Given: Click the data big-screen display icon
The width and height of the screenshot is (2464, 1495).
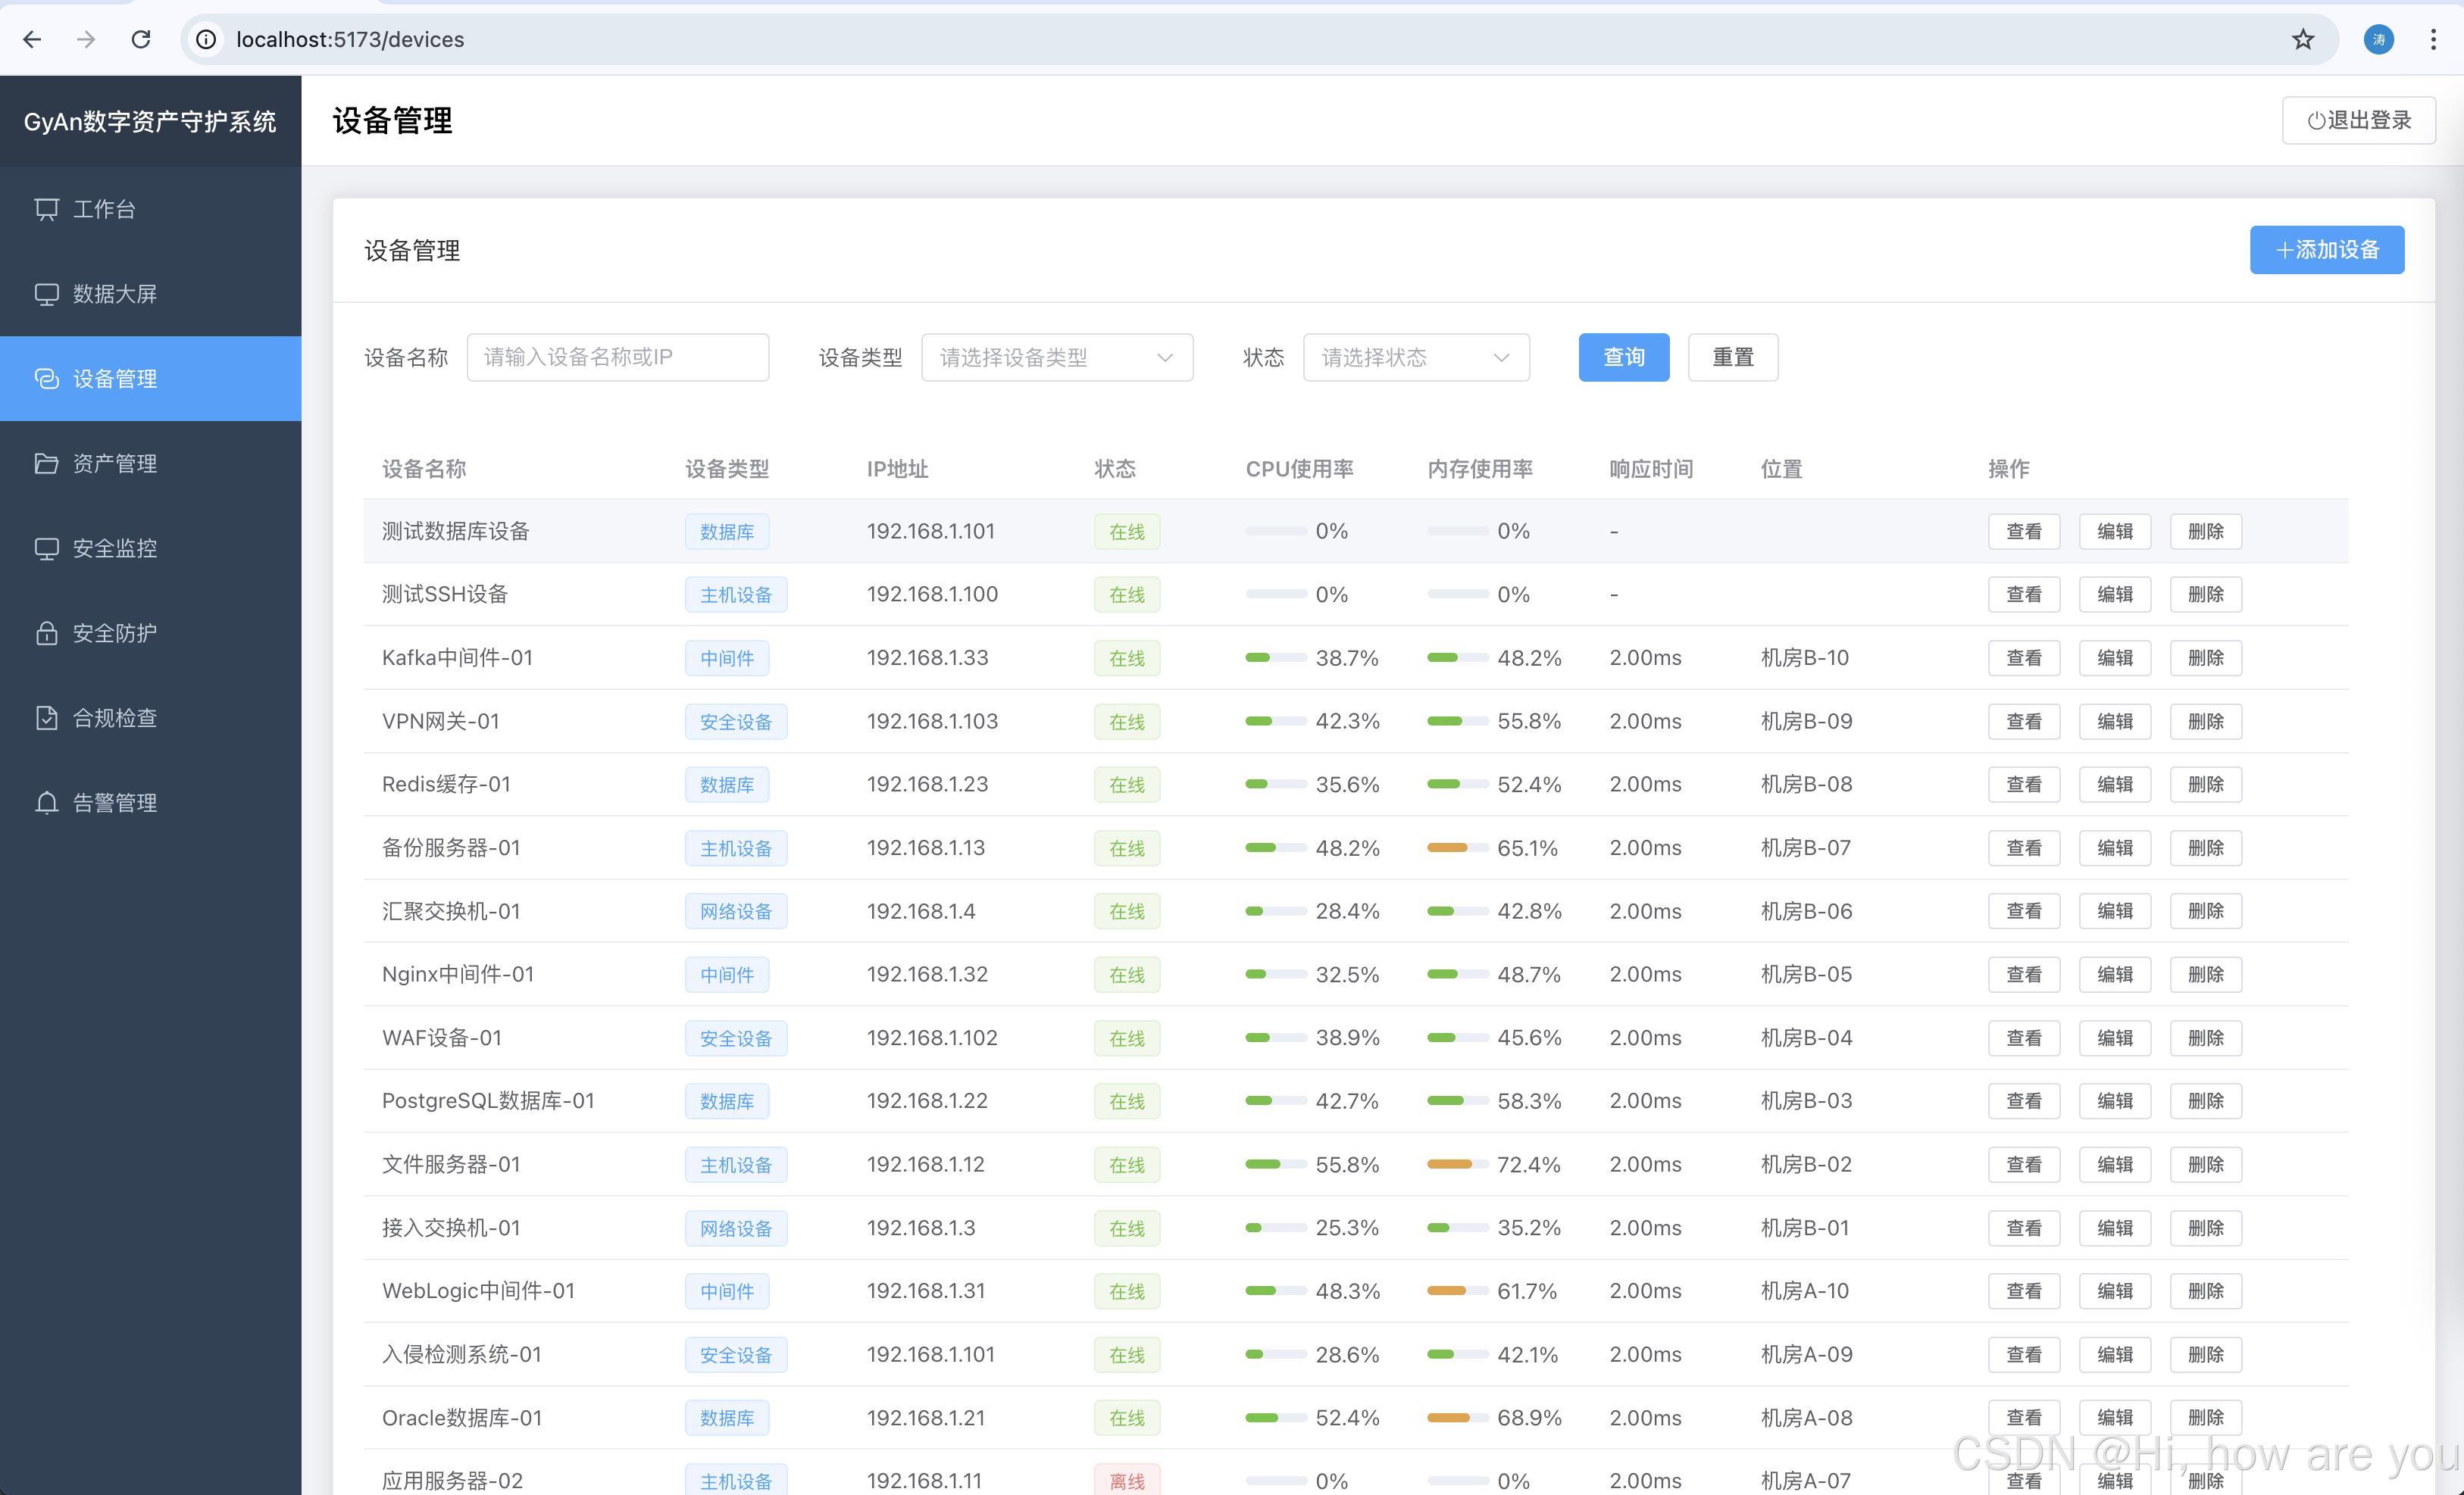Looking at the screenshot, I should (46, 294).
